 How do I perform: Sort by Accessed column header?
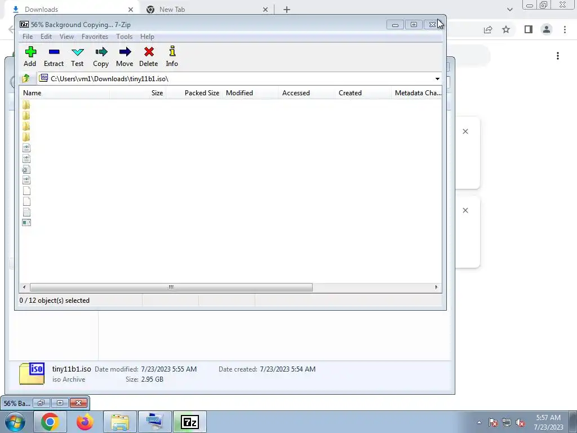(307, 93)
